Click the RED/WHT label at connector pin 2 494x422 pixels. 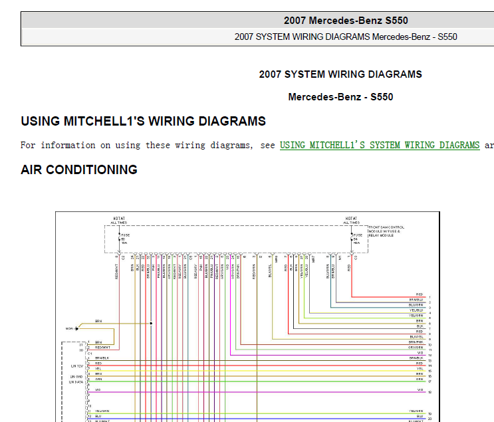pos(102,348)
